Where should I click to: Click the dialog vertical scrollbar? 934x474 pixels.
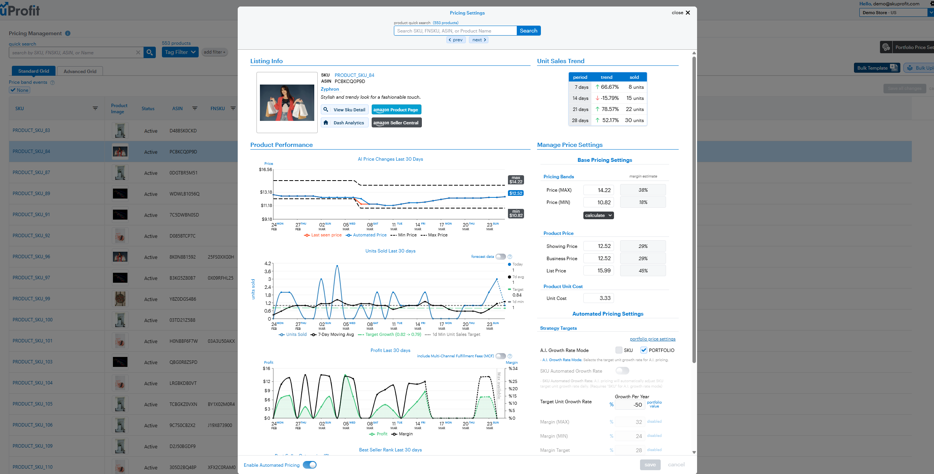pos(694,210)
